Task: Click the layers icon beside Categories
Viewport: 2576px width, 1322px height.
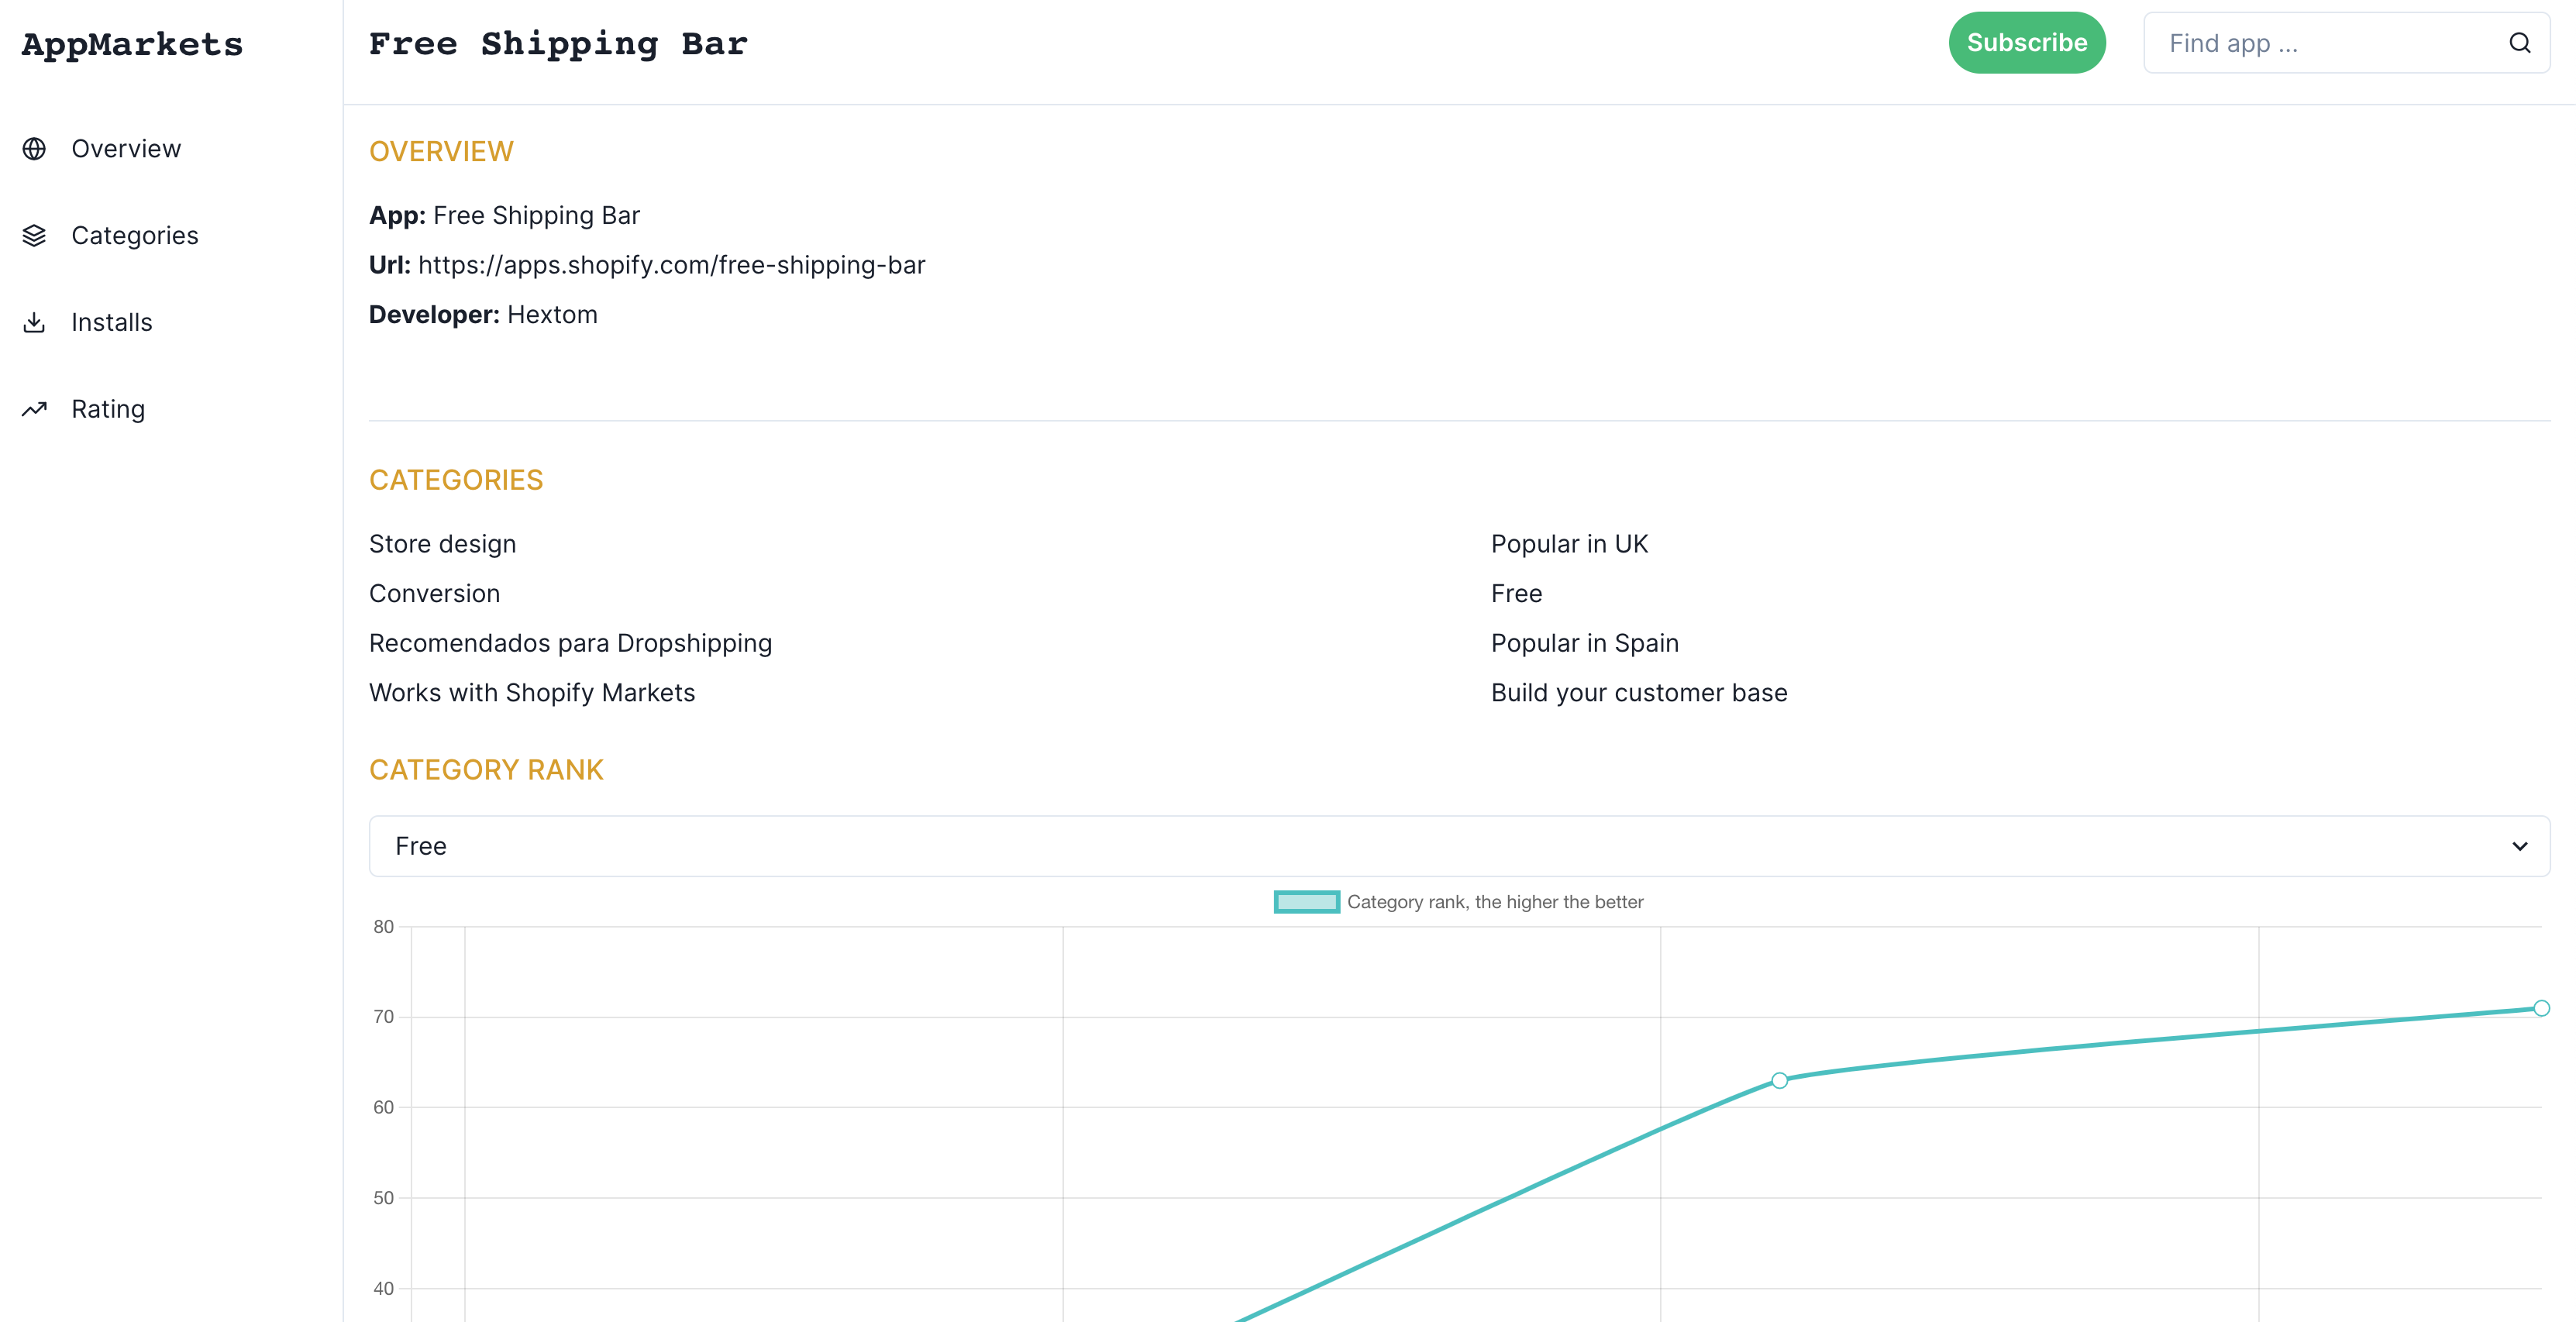Action: tap(34, 236)
